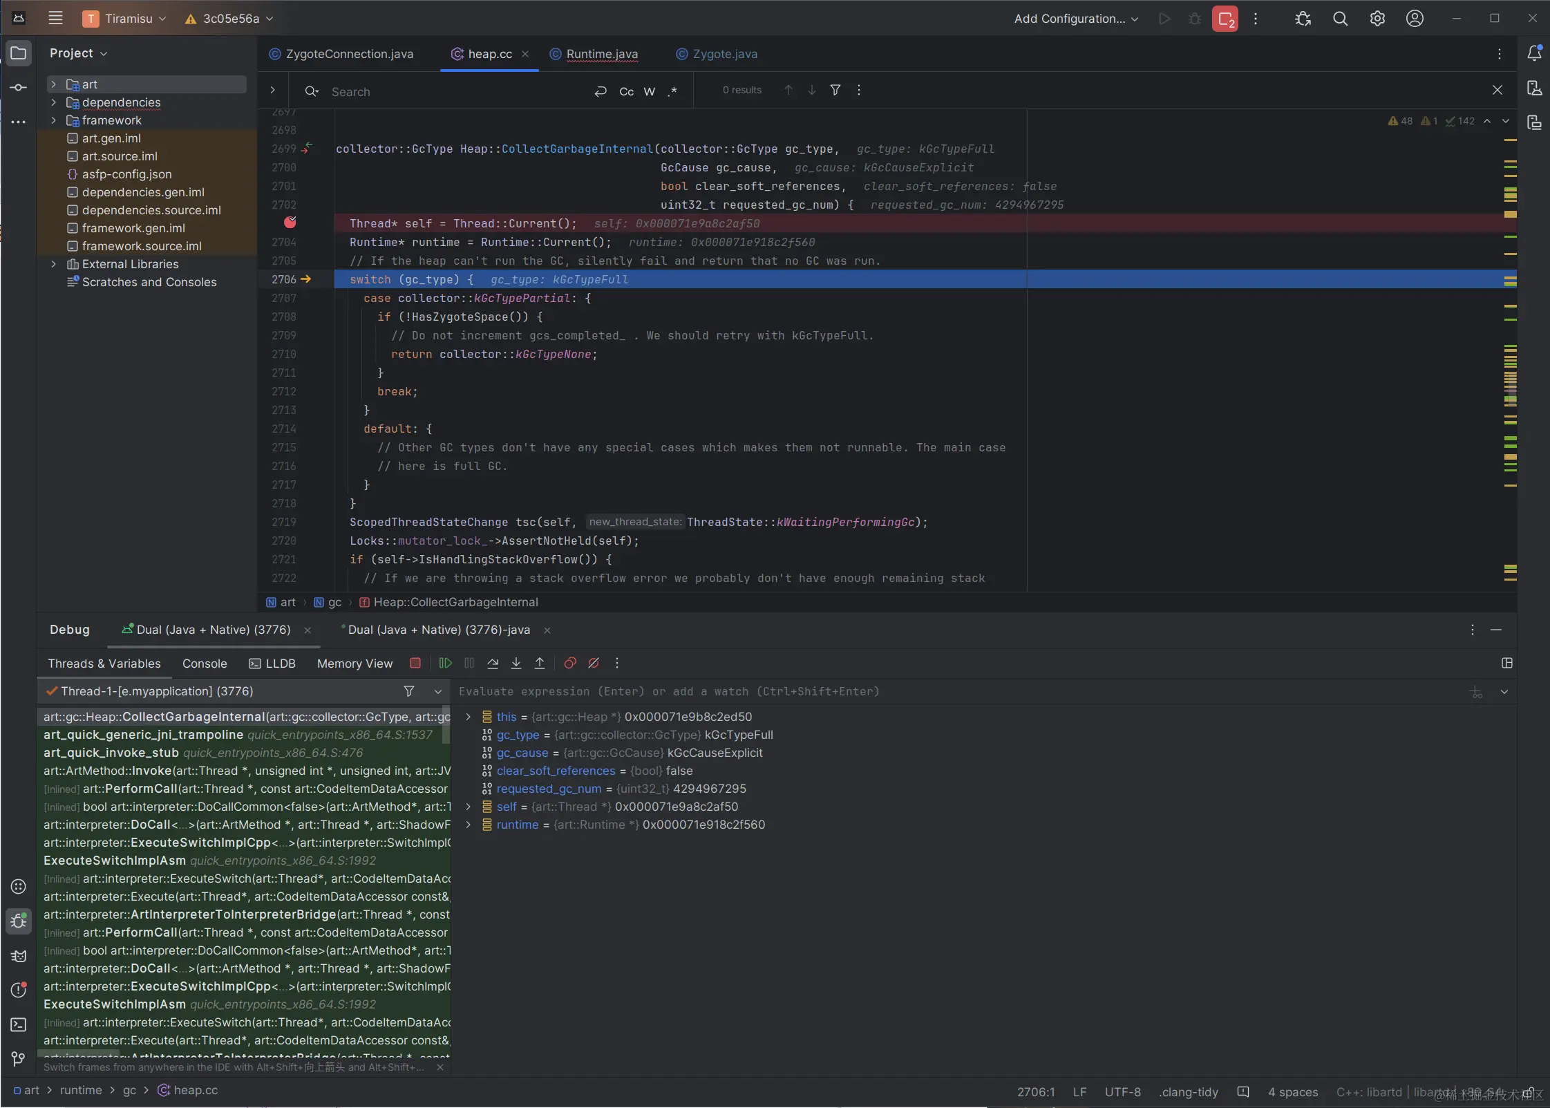Close the editor search bar
The height and width of the screenshot is (1108, 1550).
point(1497,90)
